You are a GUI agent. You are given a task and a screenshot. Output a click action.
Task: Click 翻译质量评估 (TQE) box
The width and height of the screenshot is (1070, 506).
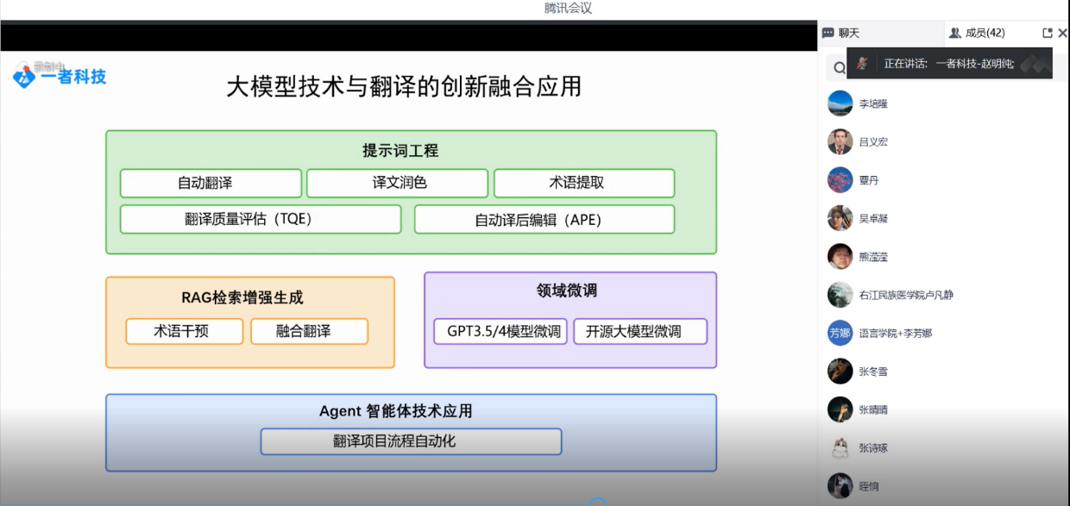tap(260, 219)
